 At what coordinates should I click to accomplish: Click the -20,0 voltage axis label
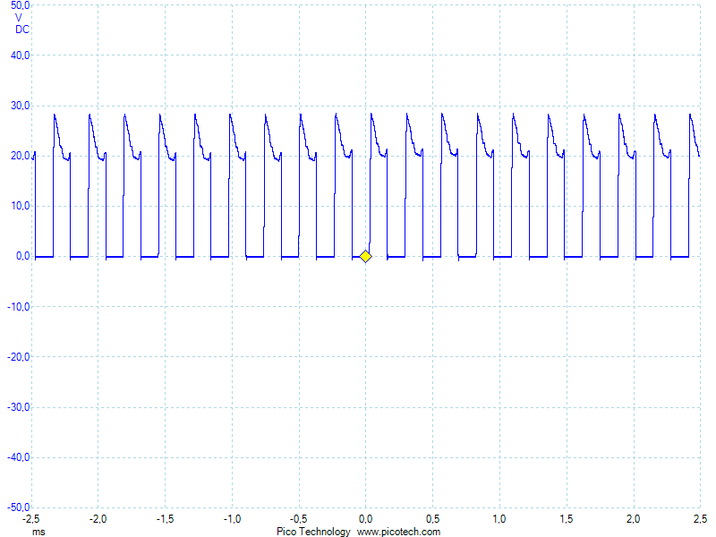coord(18,357)
